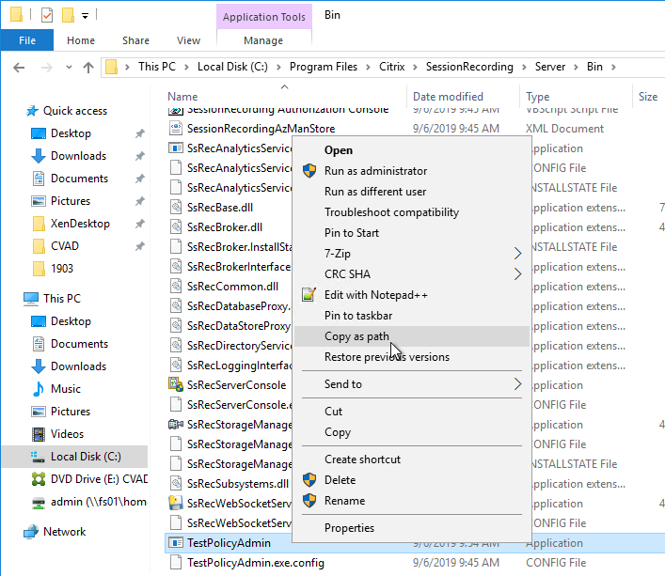Click the pin icon beside CVAD
Screen dimensions: 665x576
click(139, 246)
